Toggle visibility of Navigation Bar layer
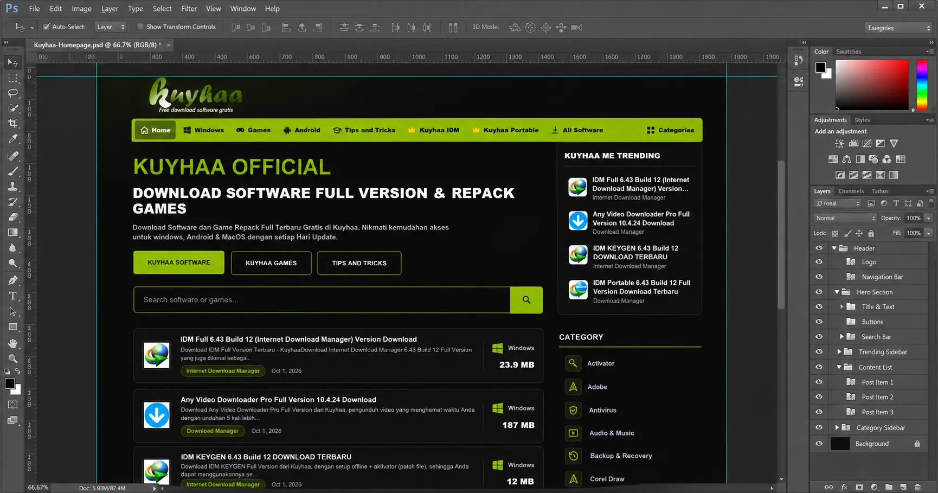This screenshot has height=493, width=938. (x=819, y=277)
